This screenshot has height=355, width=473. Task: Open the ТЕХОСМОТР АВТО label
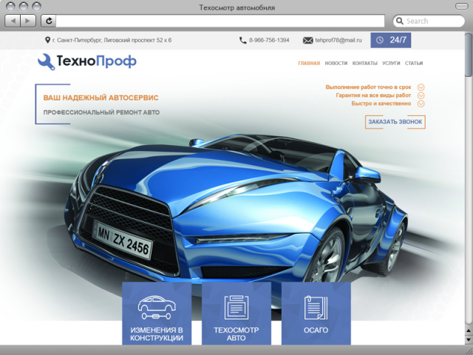pos(236,334)
